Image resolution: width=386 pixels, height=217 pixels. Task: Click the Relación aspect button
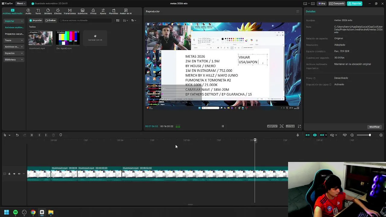(290, 126)
